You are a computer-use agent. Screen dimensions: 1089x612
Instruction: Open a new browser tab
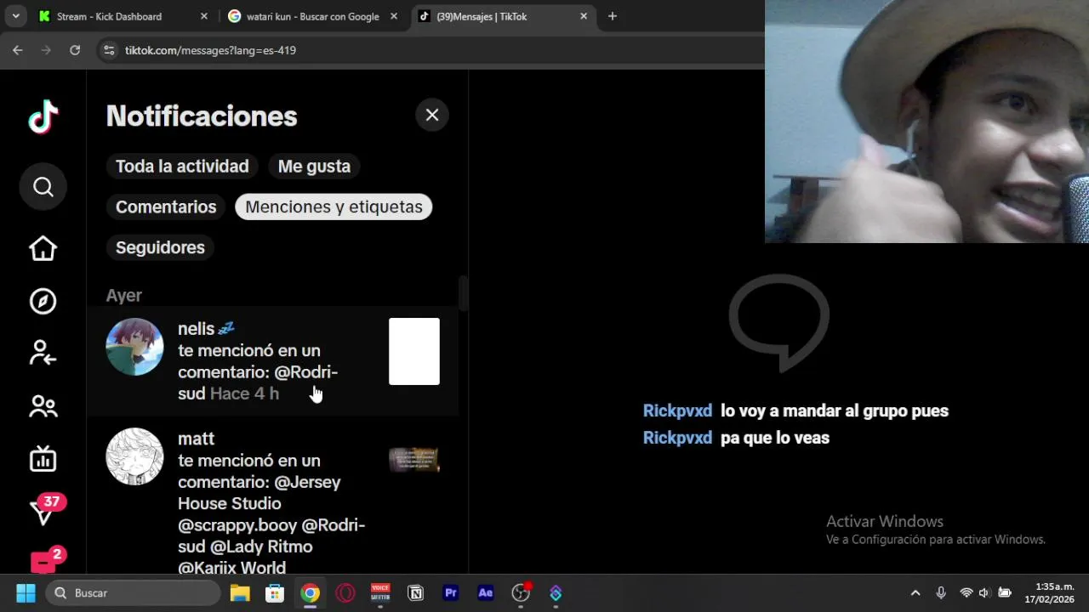coord(612,16)
